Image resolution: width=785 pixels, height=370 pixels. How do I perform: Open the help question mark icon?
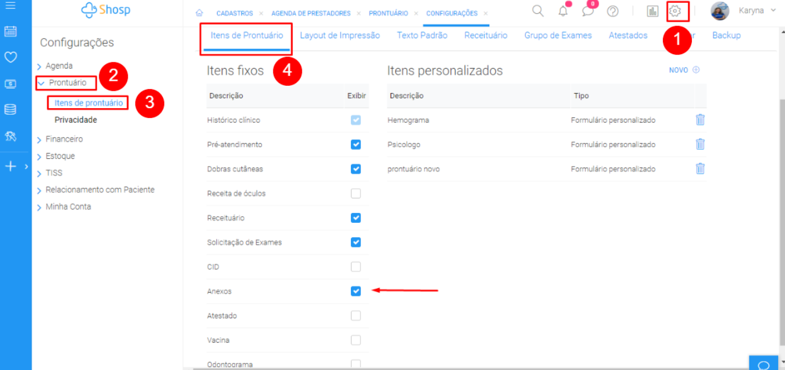pyautogui.click(x=613, y=11)
